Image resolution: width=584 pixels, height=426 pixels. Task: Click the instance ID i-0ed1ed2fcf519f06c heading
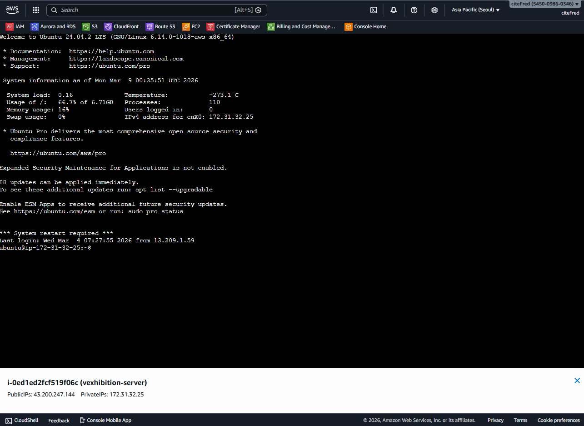[77, 383]
